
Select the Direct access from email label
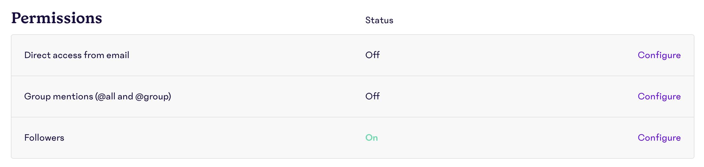77,55
